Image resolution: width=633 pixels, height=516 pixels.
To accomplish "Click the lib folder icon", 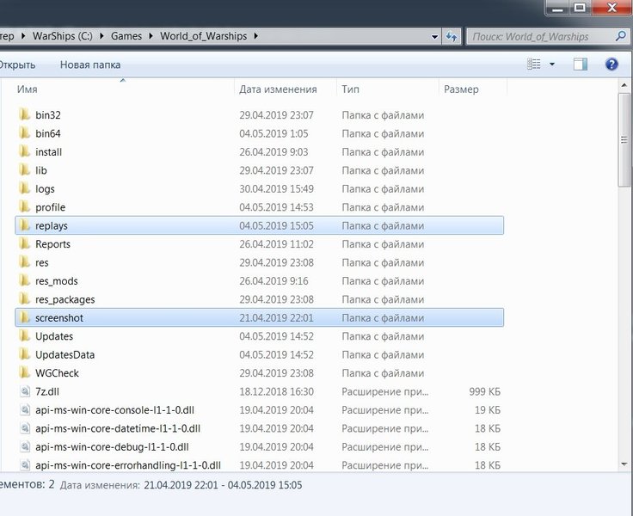I will pyautogui.click(x=25, y=170).
